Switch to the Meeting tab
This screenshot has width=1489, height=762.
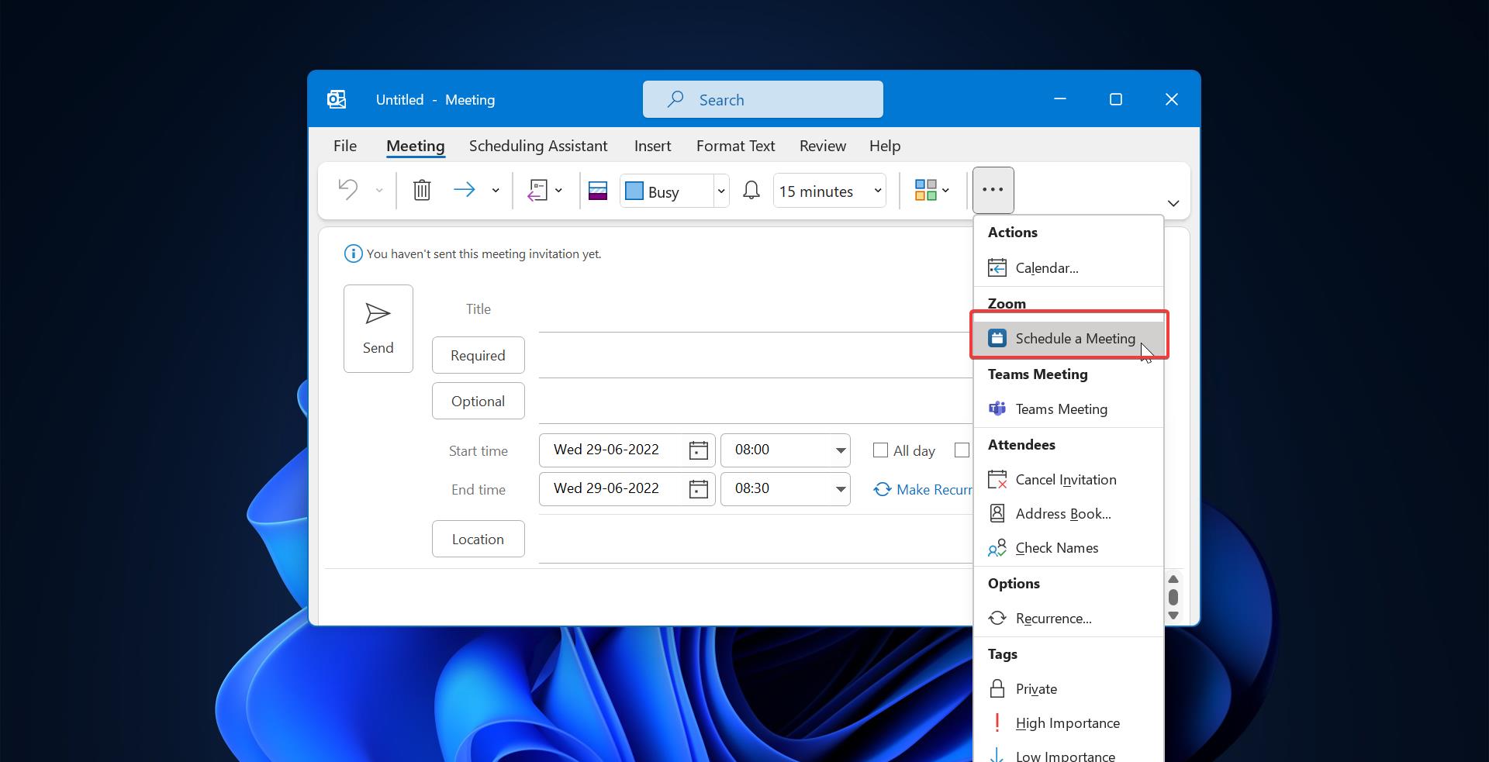click(x=416, y=146)
